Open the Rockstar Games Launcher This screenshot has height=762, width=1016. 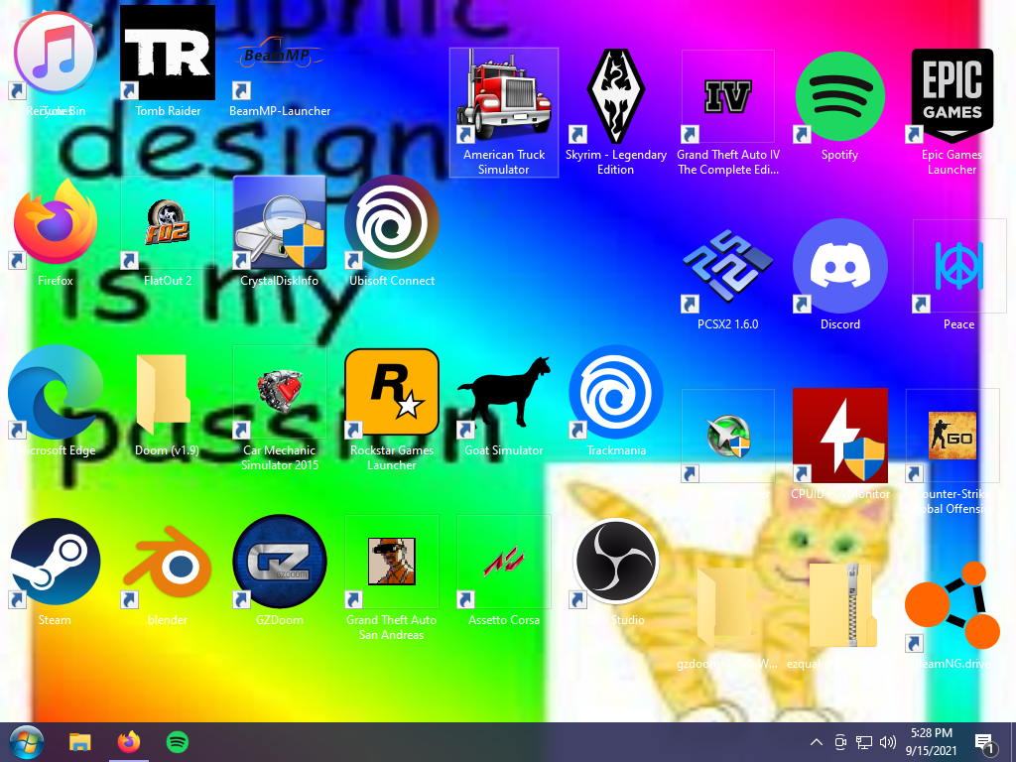[391, 392]
